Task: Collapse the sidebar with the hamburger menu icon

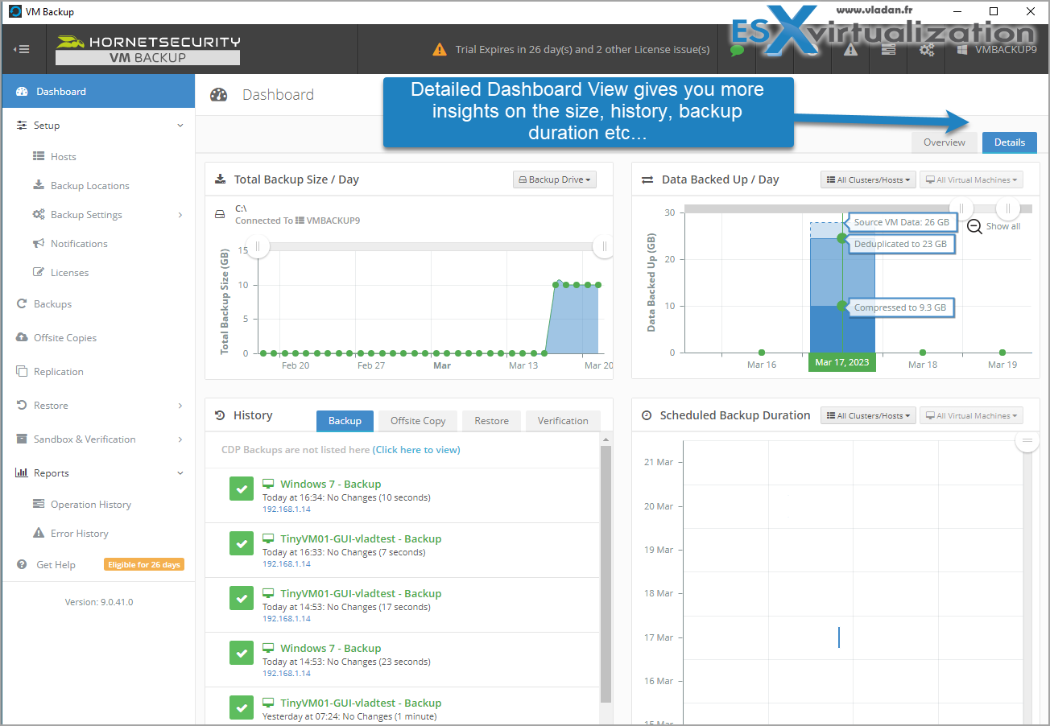Action: pos(22,49)
